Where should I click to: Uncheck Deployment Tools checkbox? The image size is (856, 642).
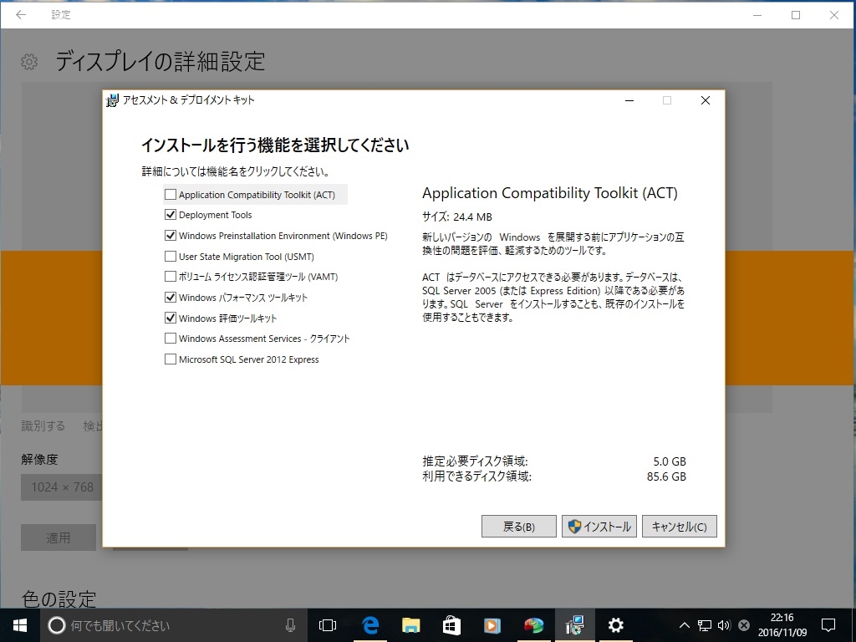(171, 215)
